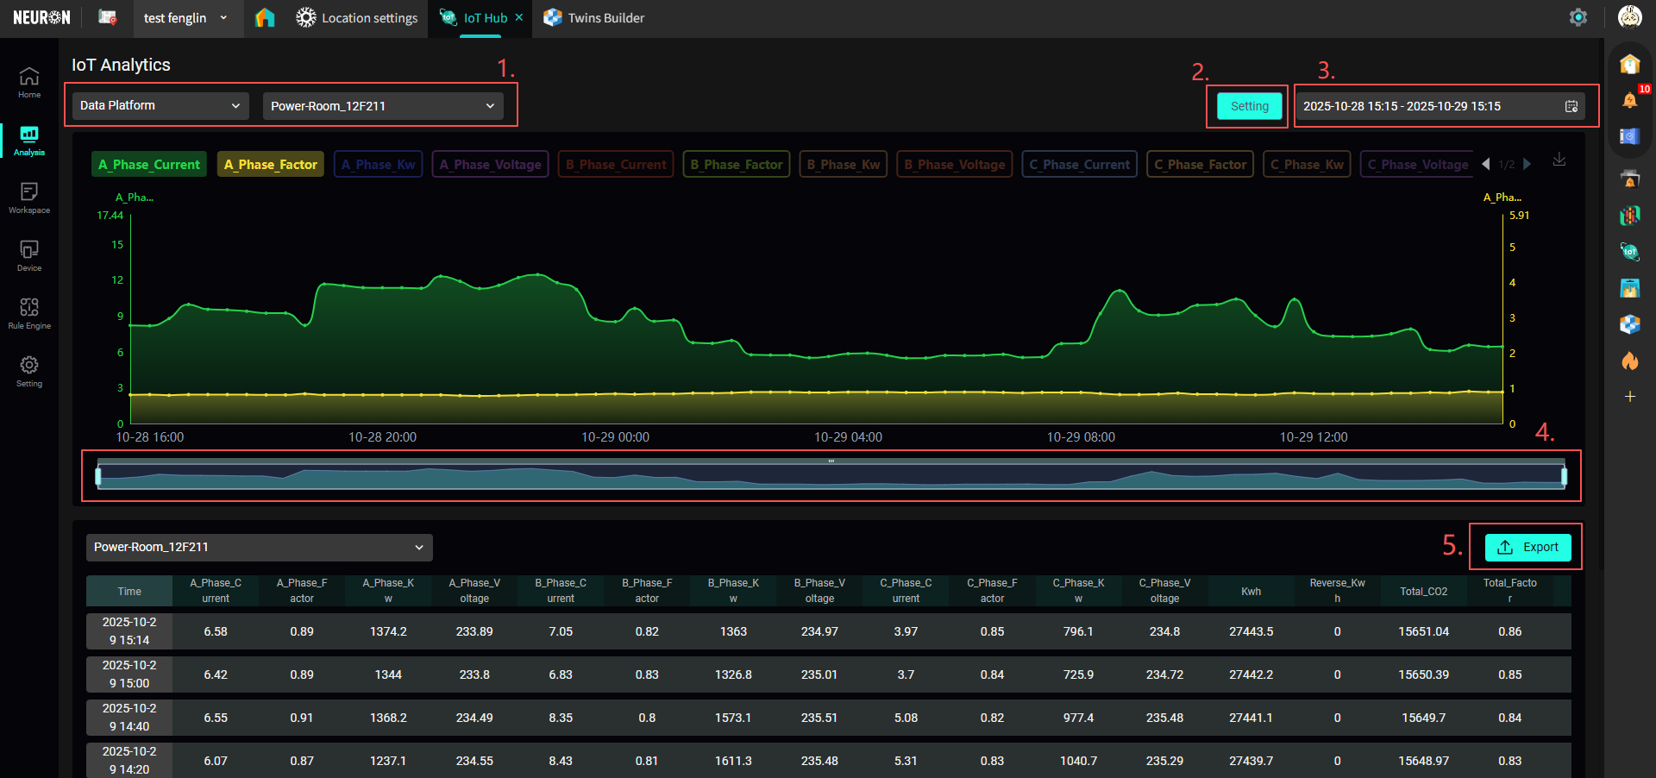Open the Analysis sidebar icon
Screen dimensions: 1656x778
coord(28,140)
